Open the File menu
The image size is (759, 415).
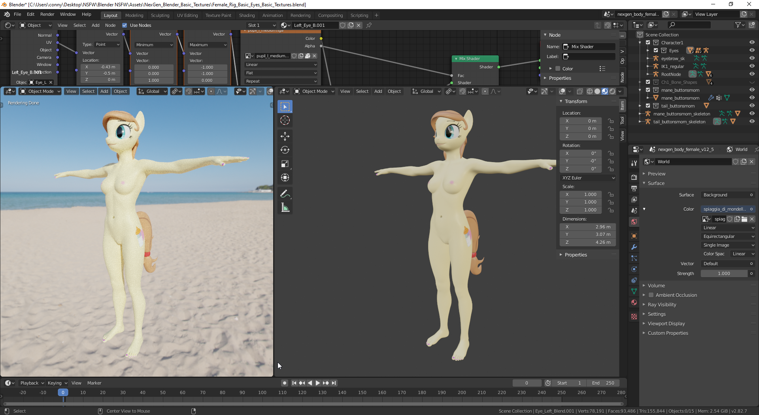click(17, 14)
